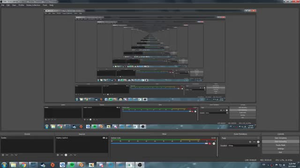300x168 pixels.
Task: Move the selected scene down
Action: tap(16, 155)
